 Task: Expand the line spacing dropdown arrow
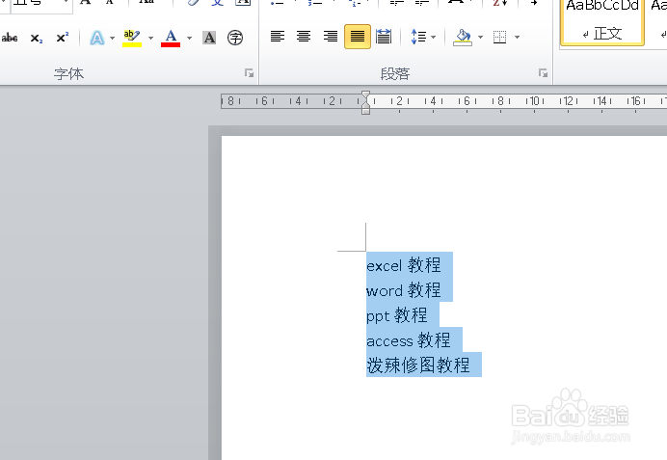click(x=434, y=38)
